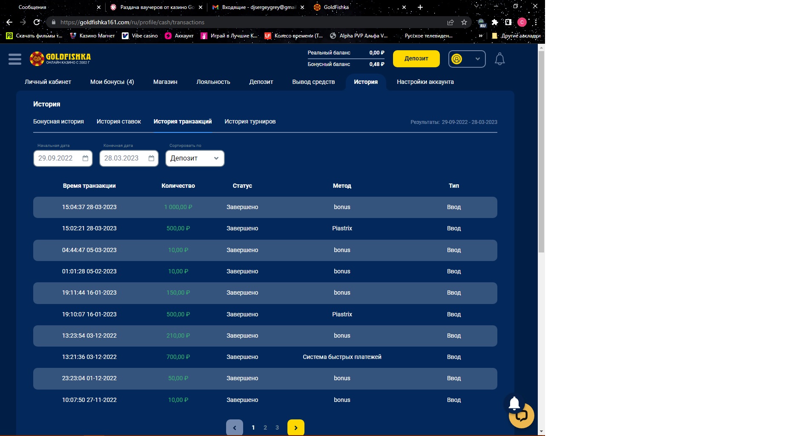The image size is (812, 436).
Task: Click the start date field 29.09.2022
Action: click(63, 158)
